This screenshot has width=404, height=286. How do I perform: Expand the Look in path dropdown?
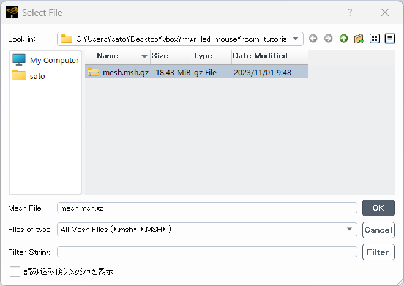(x=296, y=39)
